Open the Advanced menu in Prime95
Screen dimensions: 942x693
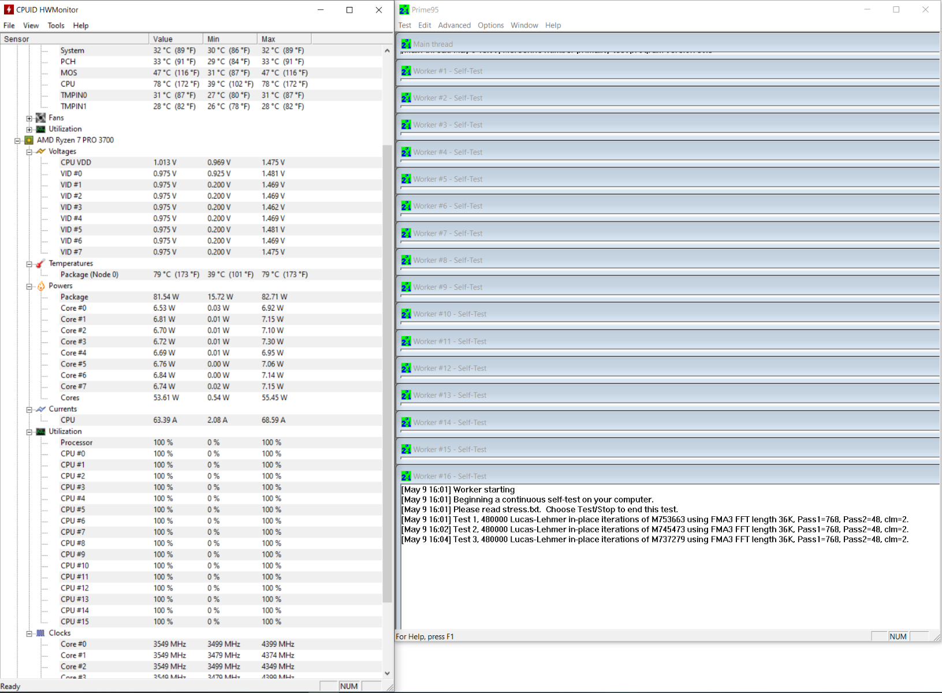(454, 25)
